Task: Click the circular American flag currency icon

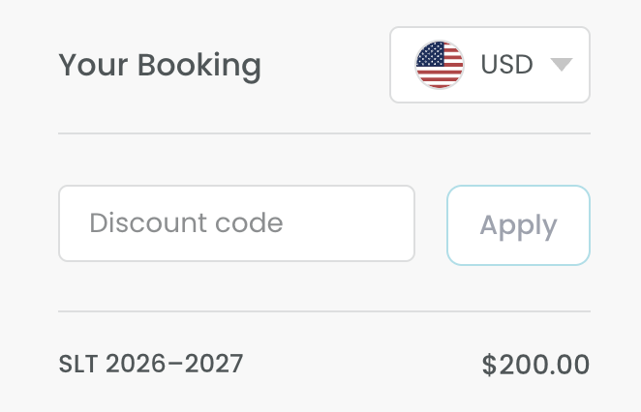Action: (440, 65)
